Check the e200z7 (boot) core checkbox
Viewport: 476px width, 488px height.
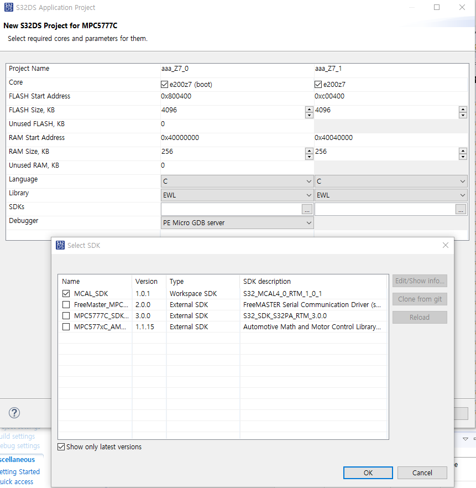tap(164, 84)
